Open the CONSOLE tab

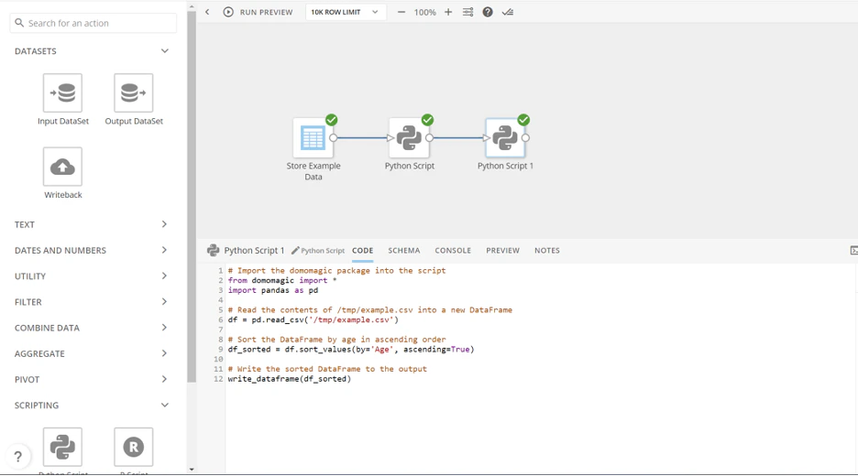coord(453,250)
